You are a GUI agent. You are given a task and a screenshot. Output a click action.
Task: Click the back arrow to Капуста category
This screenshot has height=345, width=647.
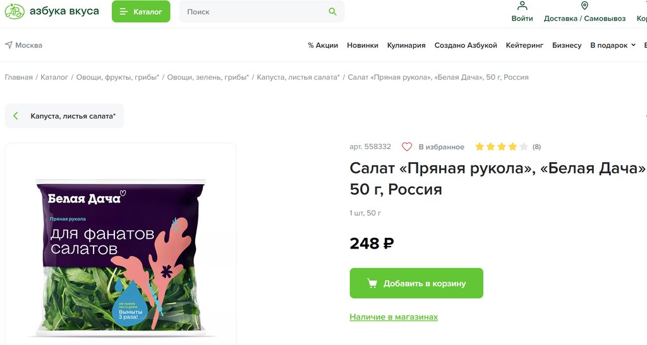click(16, 116)
